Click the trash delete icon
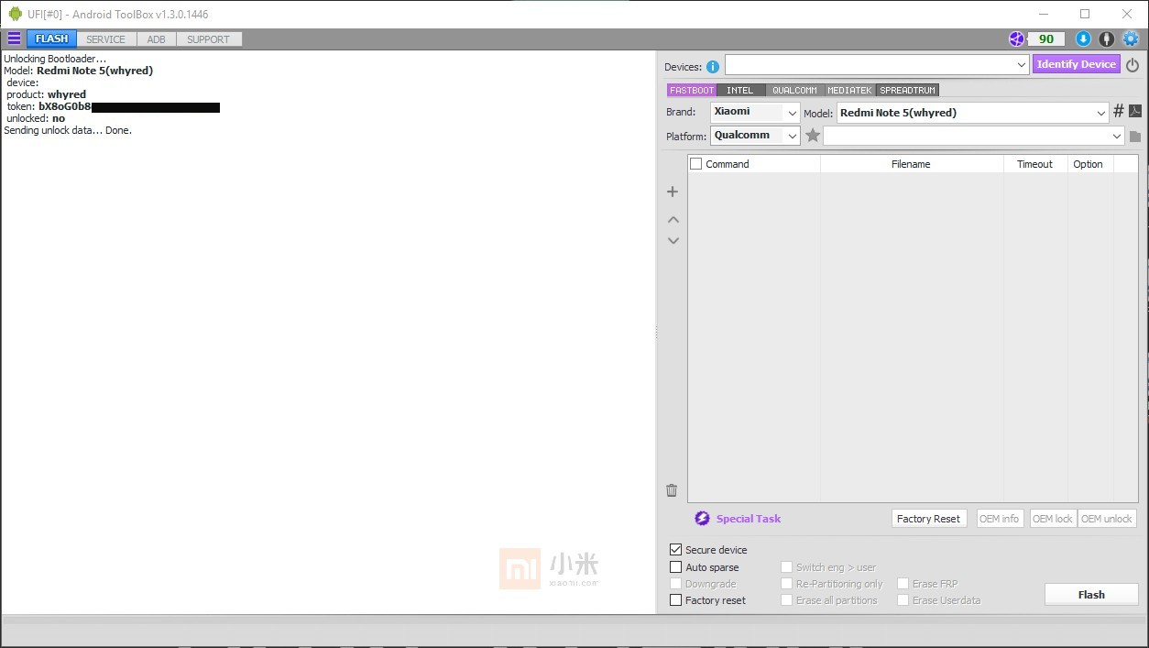 pyautogui.click(x=672, y=490)
